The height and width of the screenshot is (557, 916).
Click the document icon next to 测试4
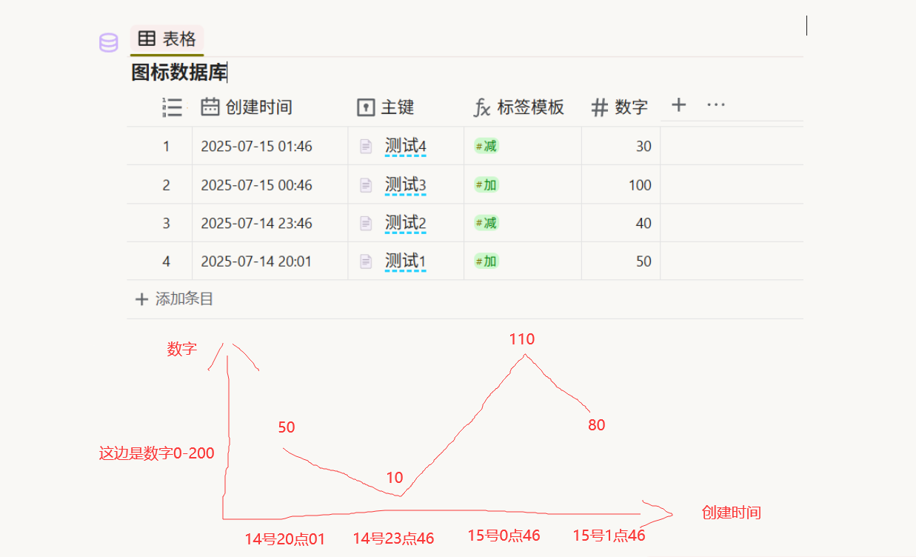tap(366, 147)
